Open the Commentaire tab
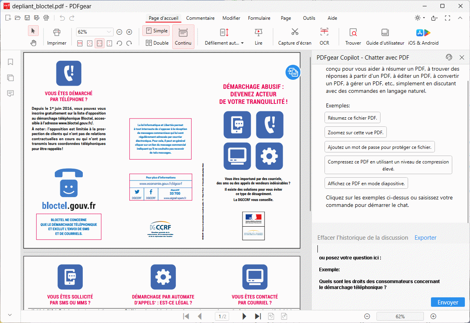 click(200, 18)
